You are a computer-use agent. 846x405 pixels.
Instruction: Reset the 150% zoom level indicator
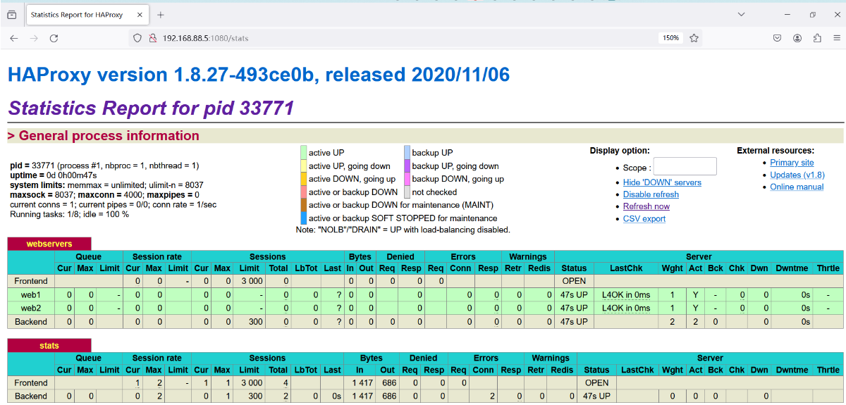(x=670, y=38)
